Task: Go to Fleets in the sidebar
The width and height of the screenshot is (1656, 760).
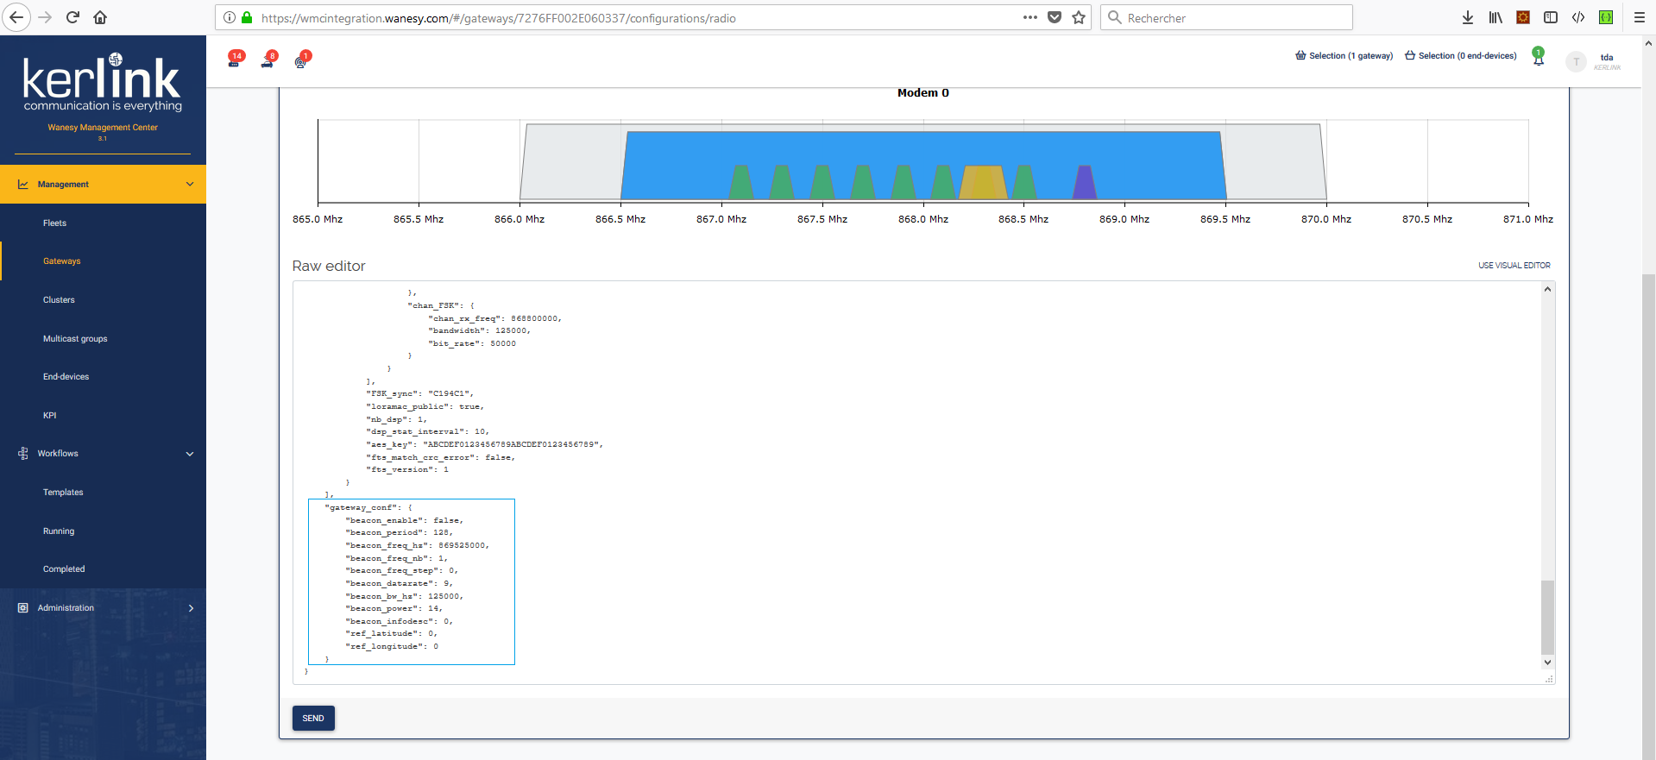Action: coord(55,223)
